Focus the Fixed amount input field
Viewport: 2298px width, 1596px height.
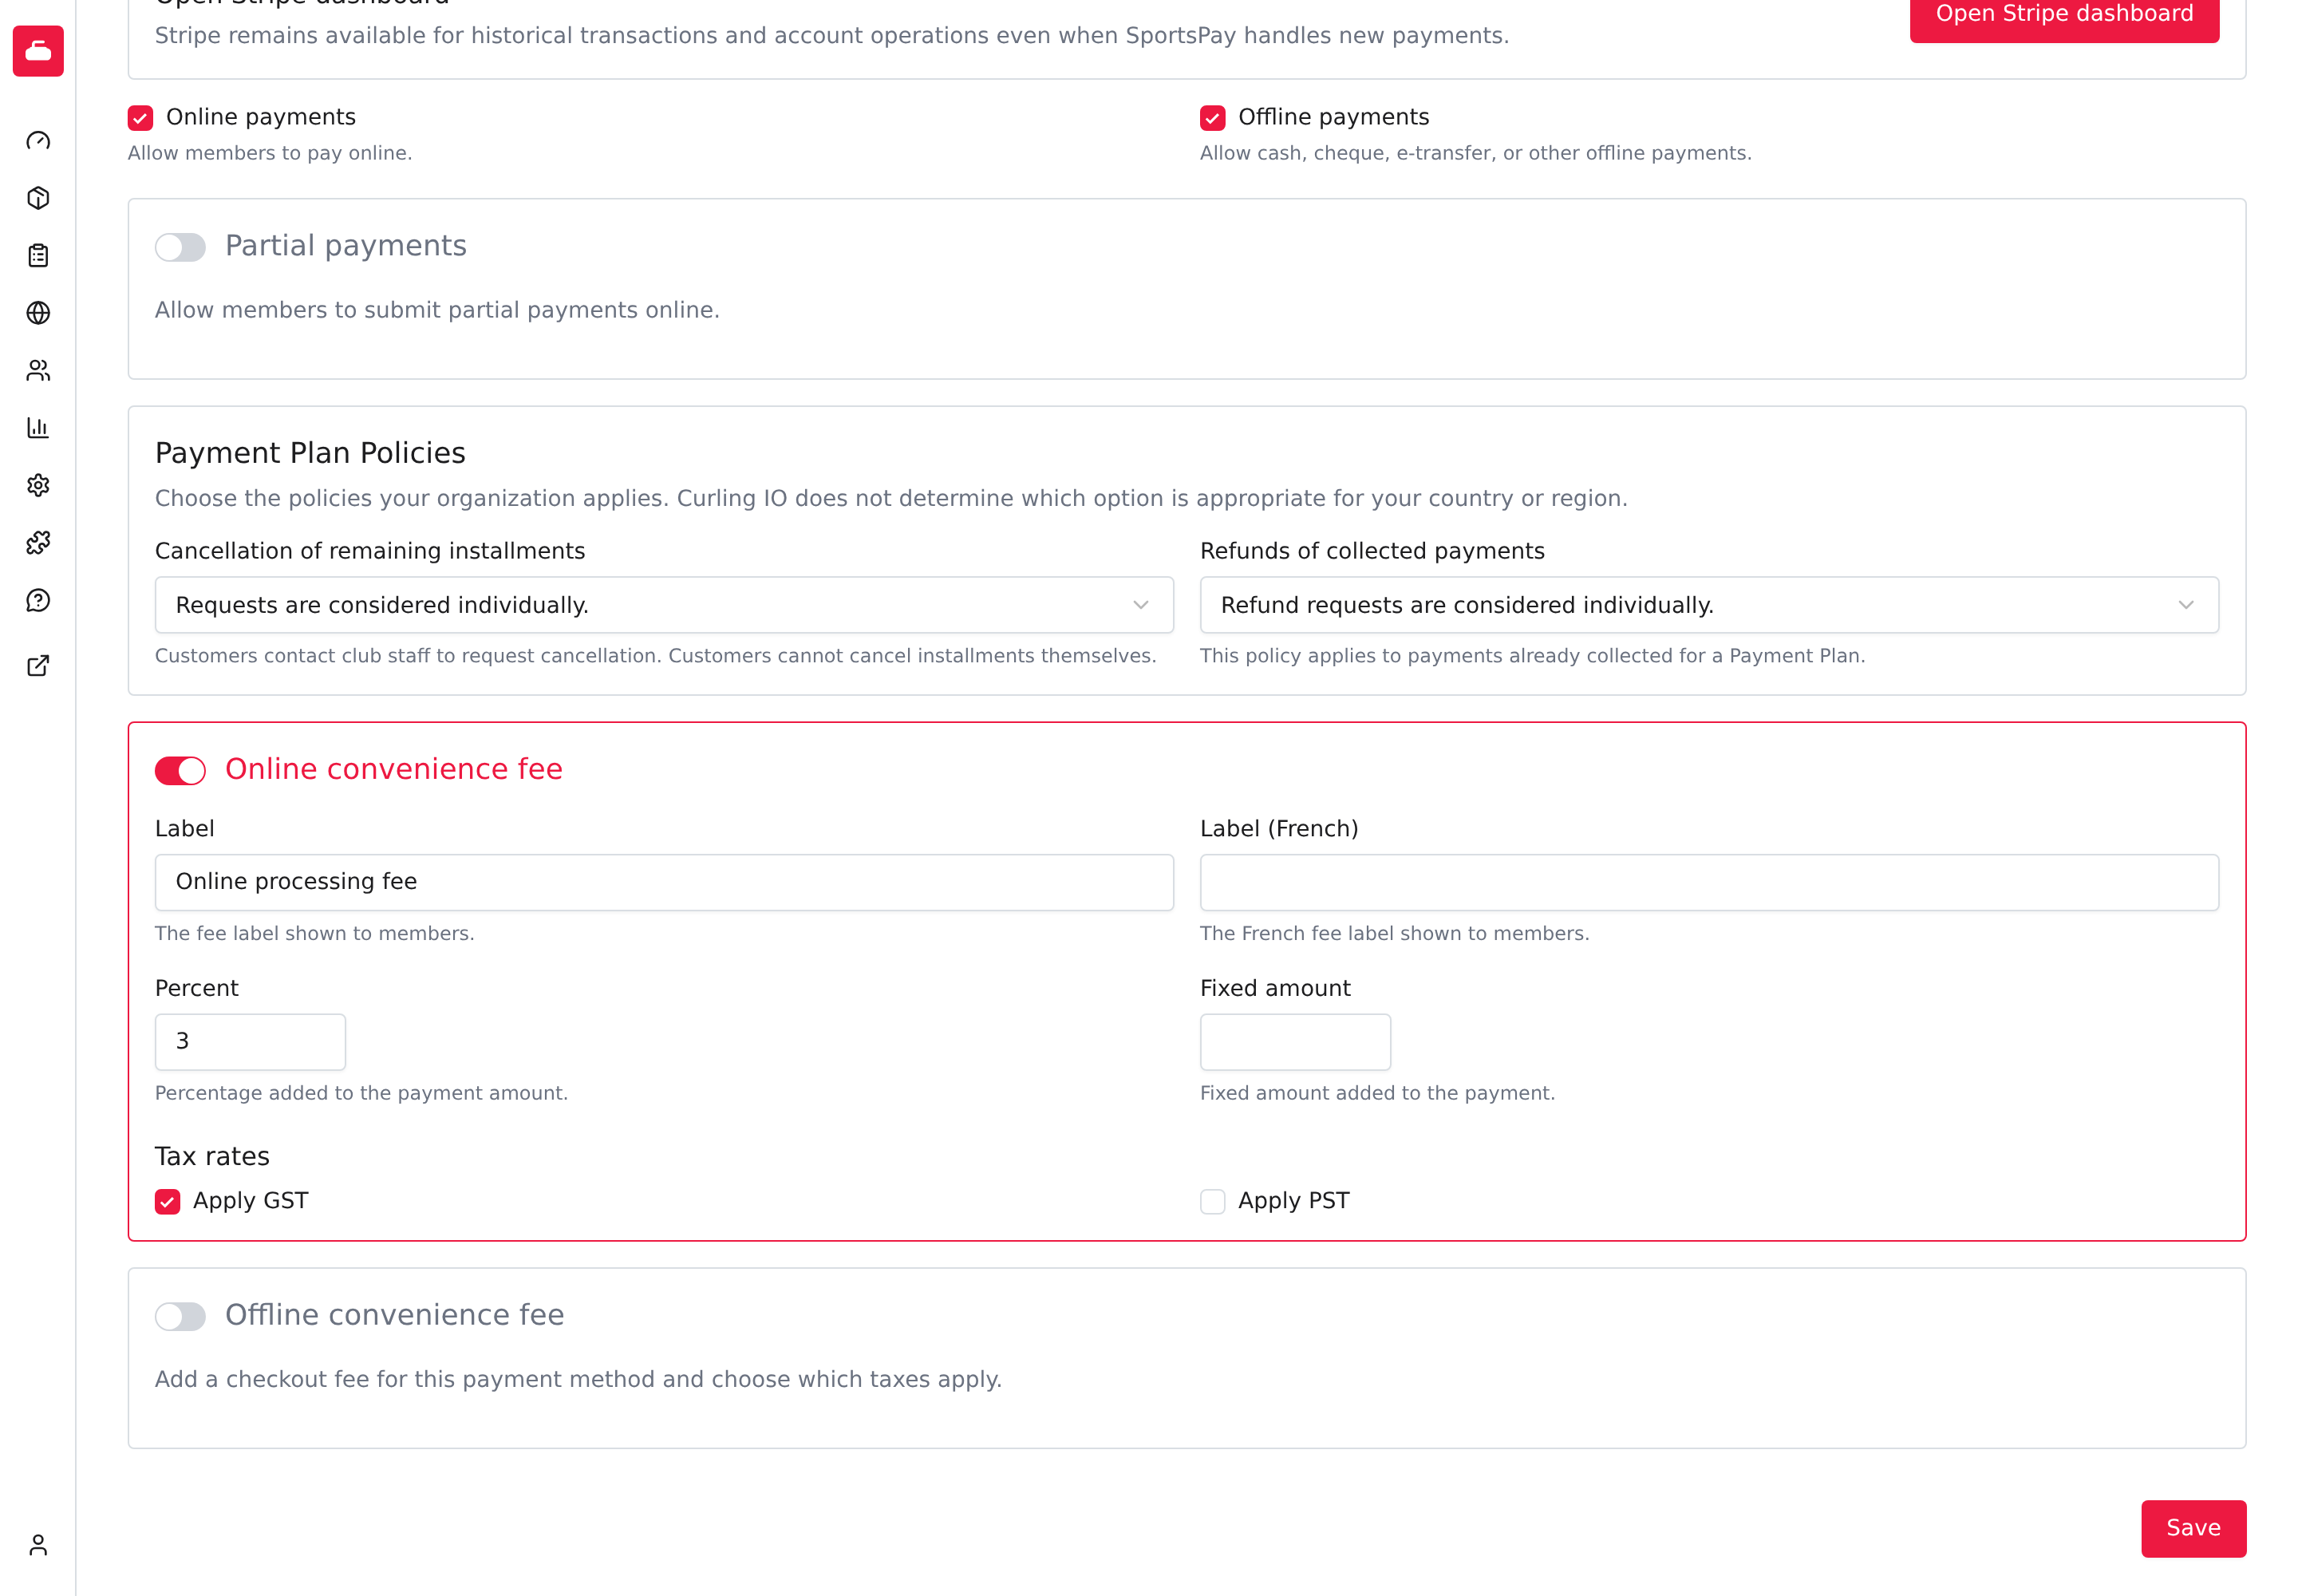[1295, 1042]
